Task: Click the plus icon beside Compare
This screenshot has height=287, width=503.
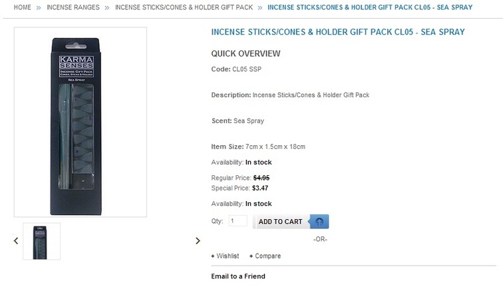Action: [251, 256]
